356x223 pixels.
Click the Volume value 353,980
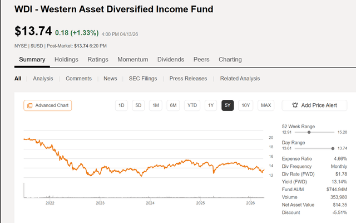(339, 197)
